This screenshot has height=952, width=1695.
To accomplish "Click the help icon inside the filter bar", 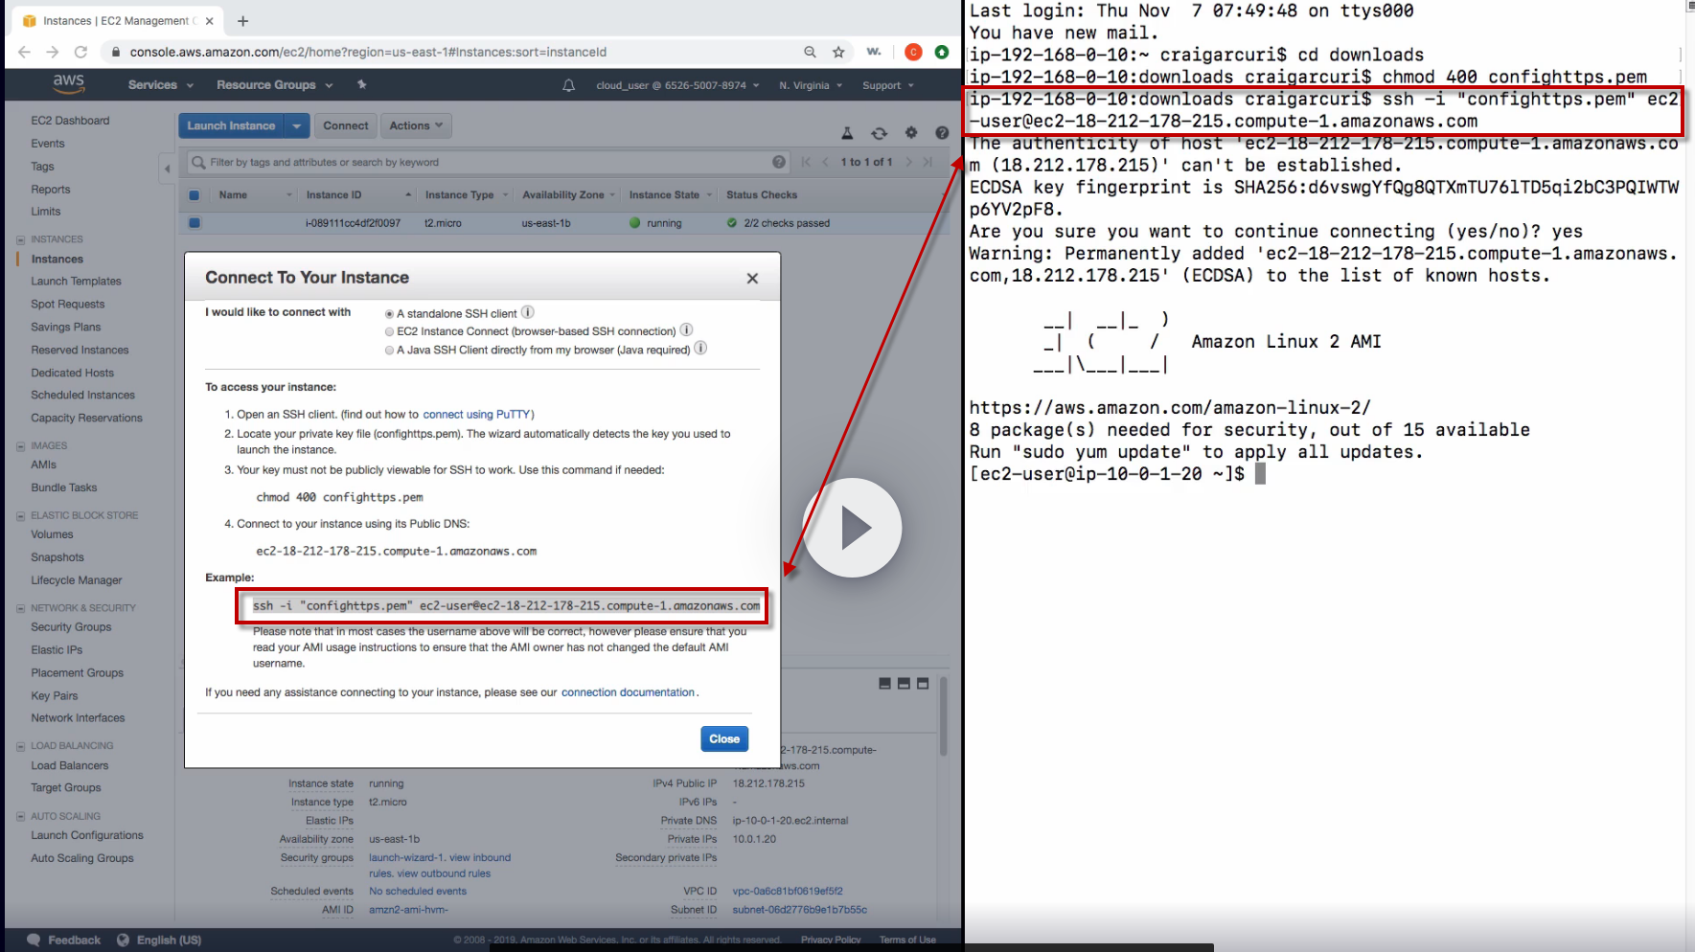I will 779,162.
